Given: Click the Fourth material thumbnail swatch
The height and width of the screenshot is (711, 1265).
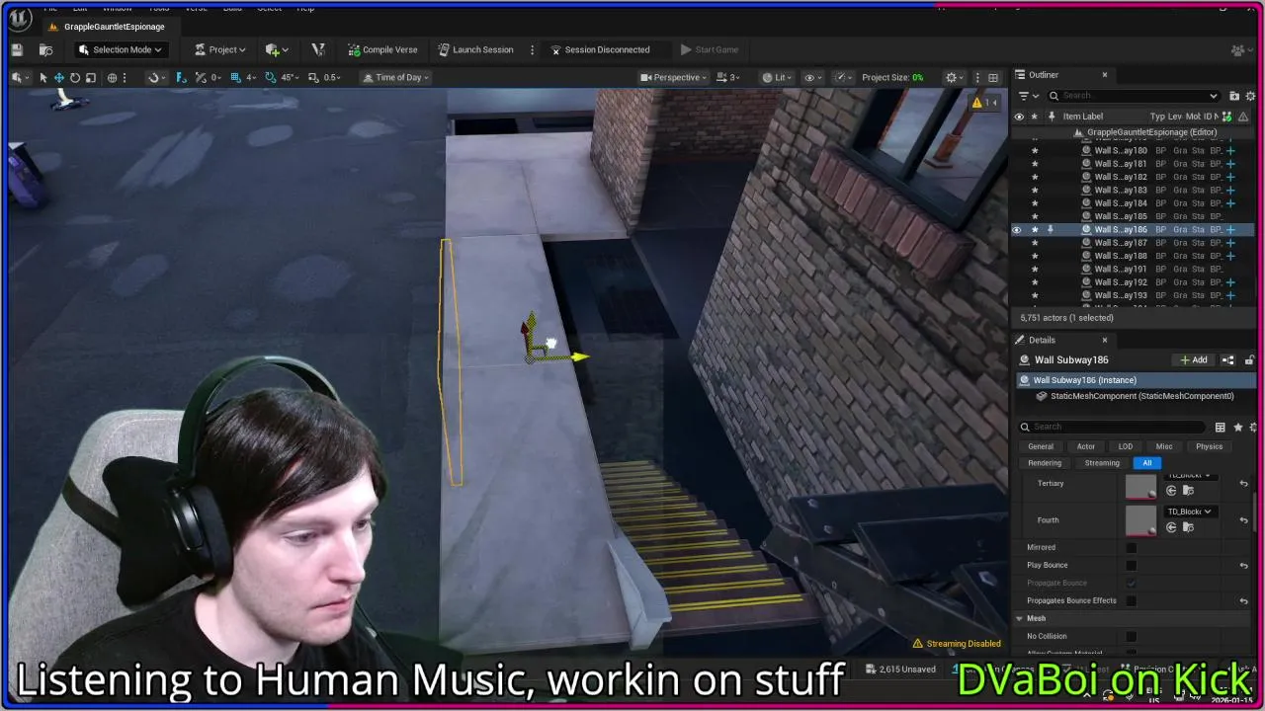Looking at the screenshot, I should click(x=1140, y=519).
